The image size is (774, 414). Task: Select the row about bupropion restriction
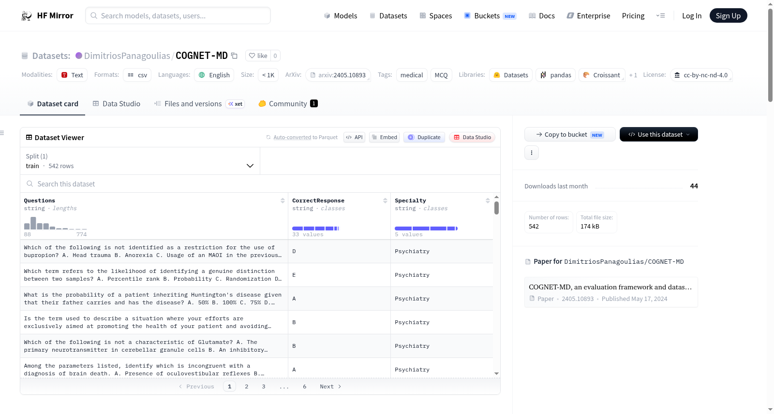click(x=256, y=251)
